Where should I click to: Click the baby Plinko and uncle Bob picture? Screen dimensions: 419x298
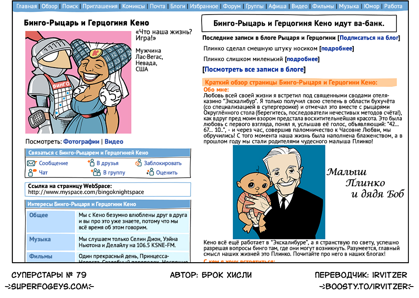click(x=279, y=192)
